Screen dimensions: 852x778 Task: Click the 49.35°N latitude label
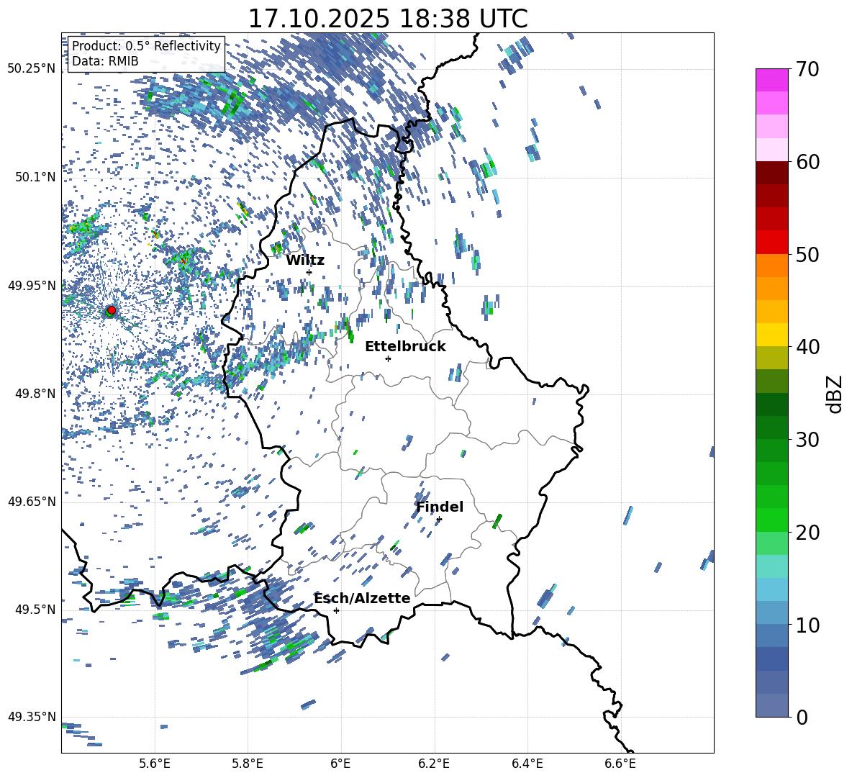tap(32, 717)
